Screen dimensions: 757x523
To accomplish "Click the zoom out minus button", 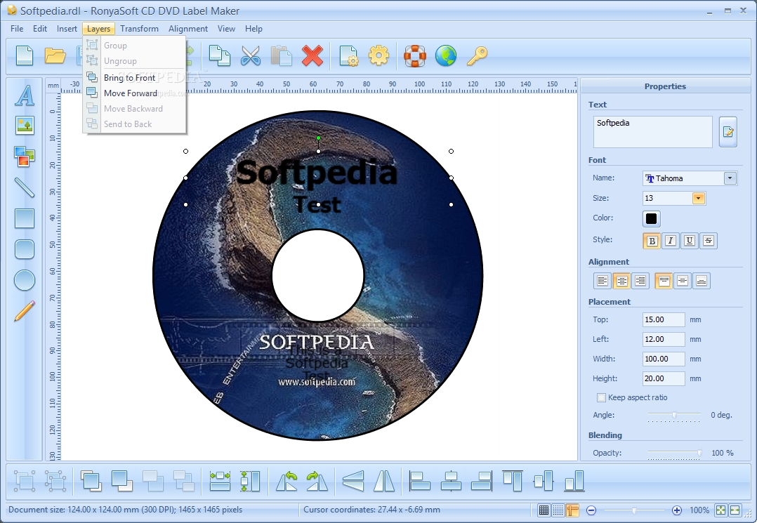I will pyautogui.click(x=591, y=510).
